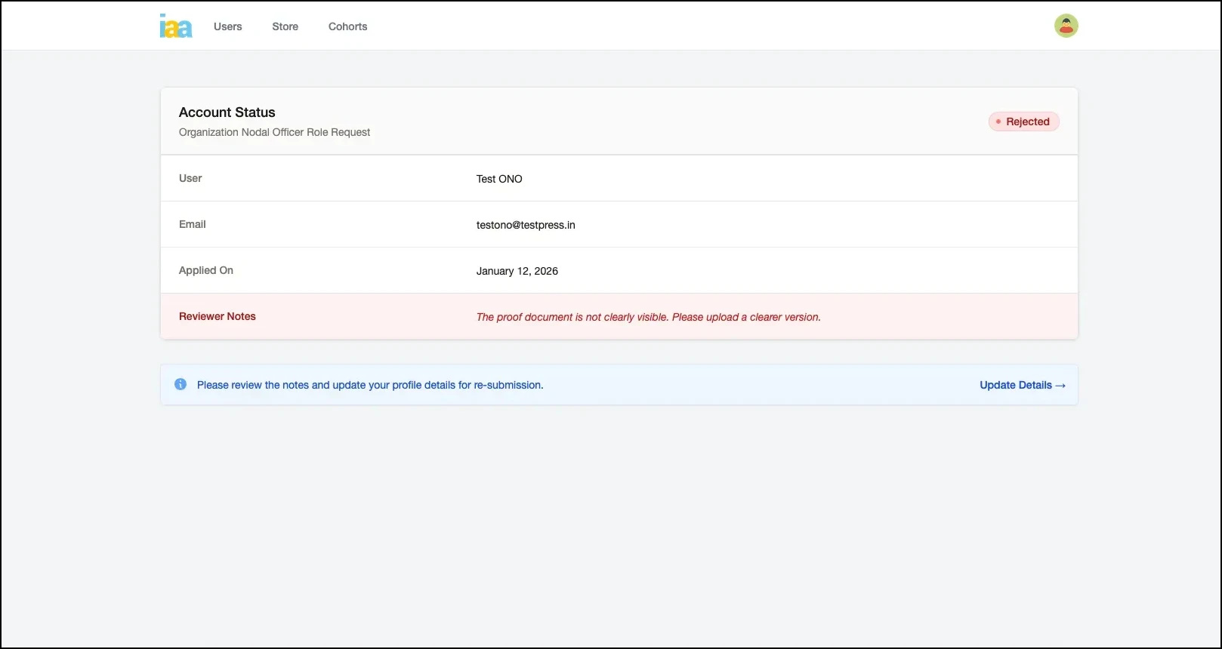The image size is (1222, 649).
Task: Click the blue info icon in the banner
Action: [x=181, y=384]
